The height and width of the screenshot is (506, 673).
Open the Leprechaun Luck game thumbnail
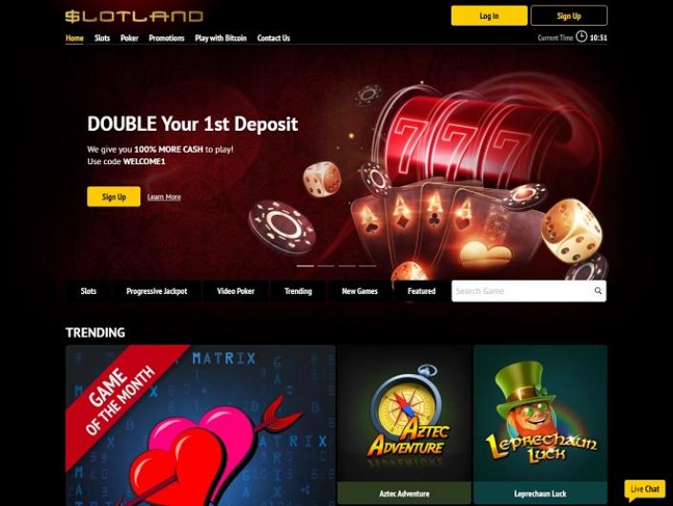(x=540, y=424)
